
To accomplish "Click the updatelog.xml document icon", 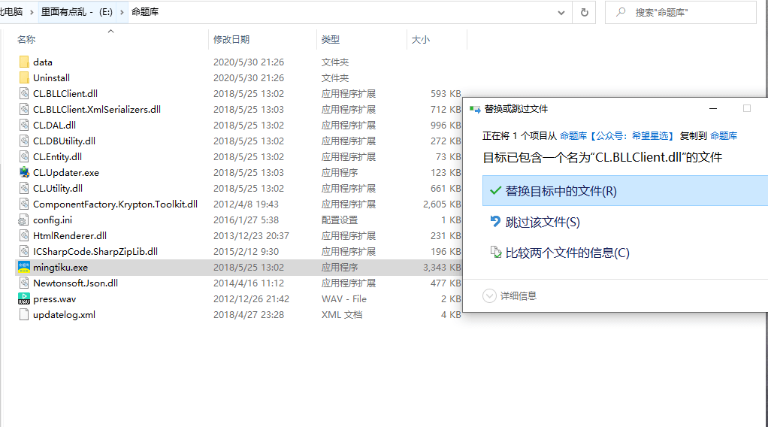I will point(24,315).
